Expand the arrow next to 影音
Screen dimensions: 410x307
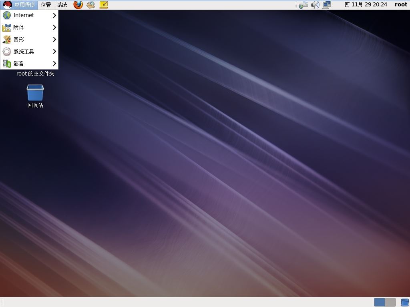point(54,64)
